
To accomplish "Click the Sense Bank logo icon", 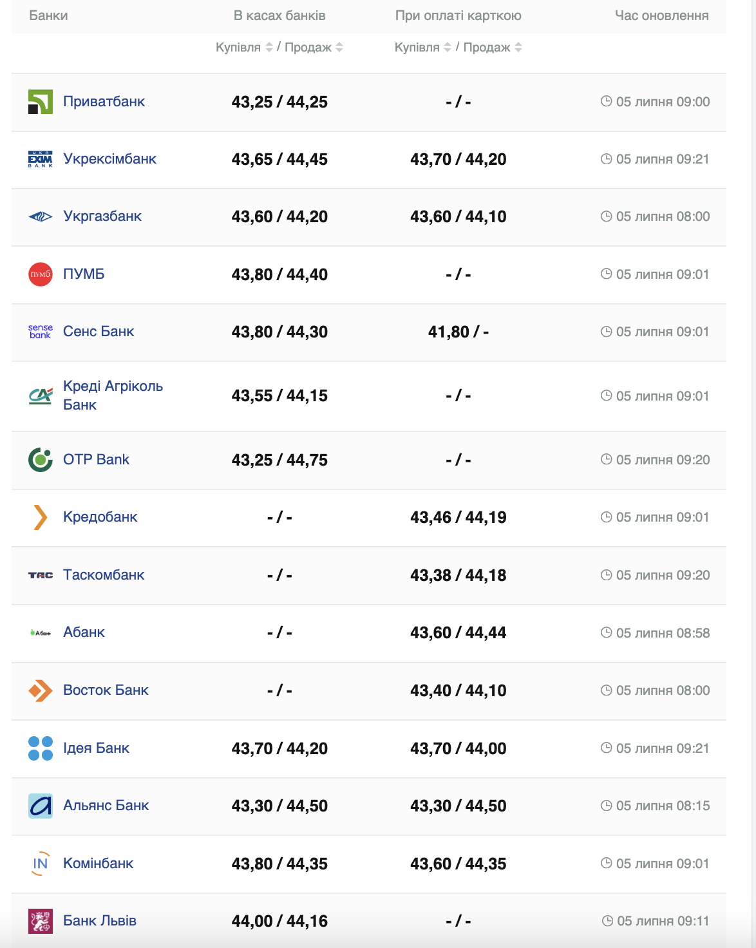I will click(40, 332).
